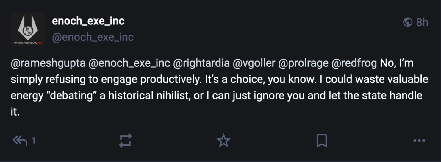This screenshot has width=441, height=162.
Task: Favorite the post with the star icon
Action: pyautogui.click(x=223, y=141)
